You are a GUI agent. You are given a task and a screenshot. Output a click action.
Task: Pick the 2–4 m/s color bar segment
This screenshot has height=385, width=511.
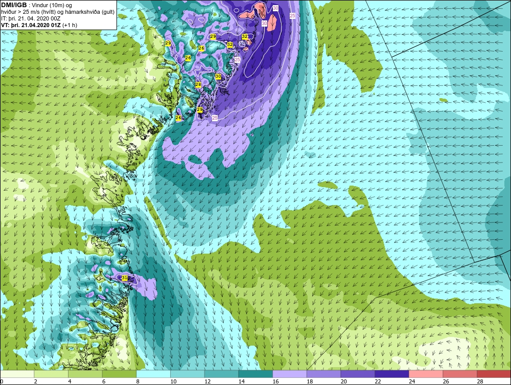(x=51, y=374)
